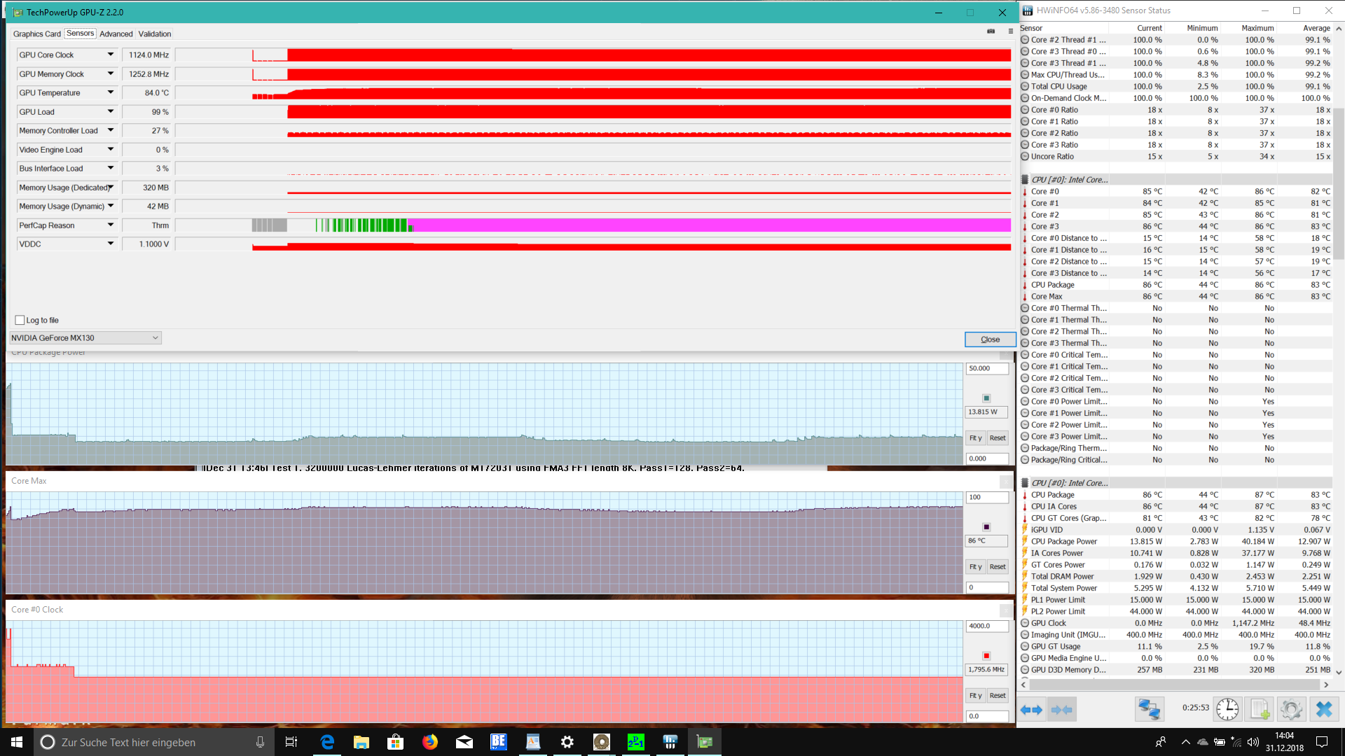Open the Memory Controller Load dropdown
This screenshot has height=756, width=1345.
(x=111, y=130)
